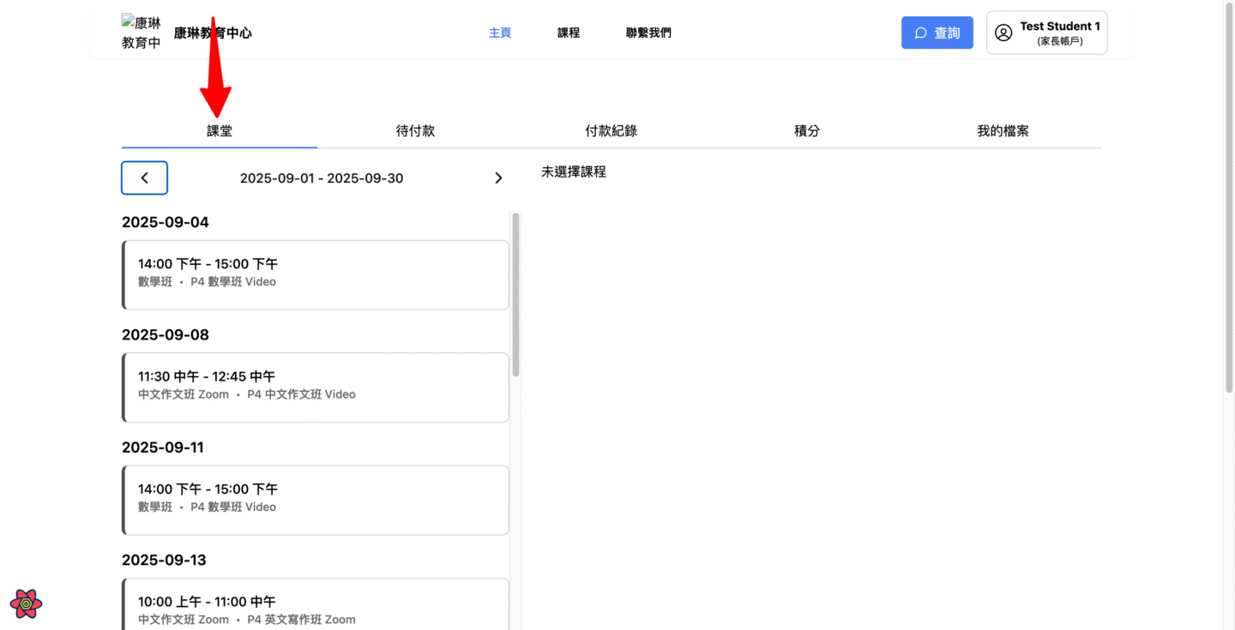Go to next month with right chevron

498,177
